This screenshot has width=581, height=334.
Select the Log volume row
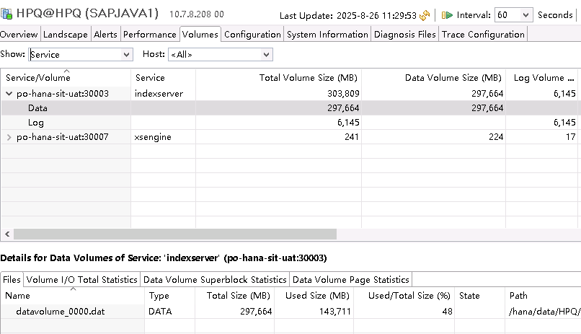36,123
